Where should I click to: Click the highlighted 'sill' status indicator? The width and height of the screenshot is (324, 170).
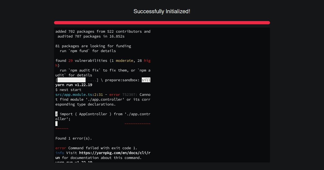point(146,80)
